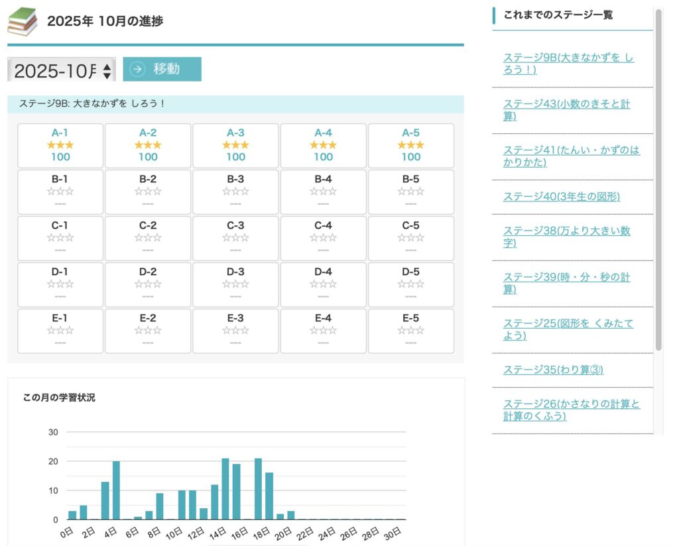Click the empty stars in cell E-5
Viewport: 679px width, 546px height.
[x=410, y=331]
